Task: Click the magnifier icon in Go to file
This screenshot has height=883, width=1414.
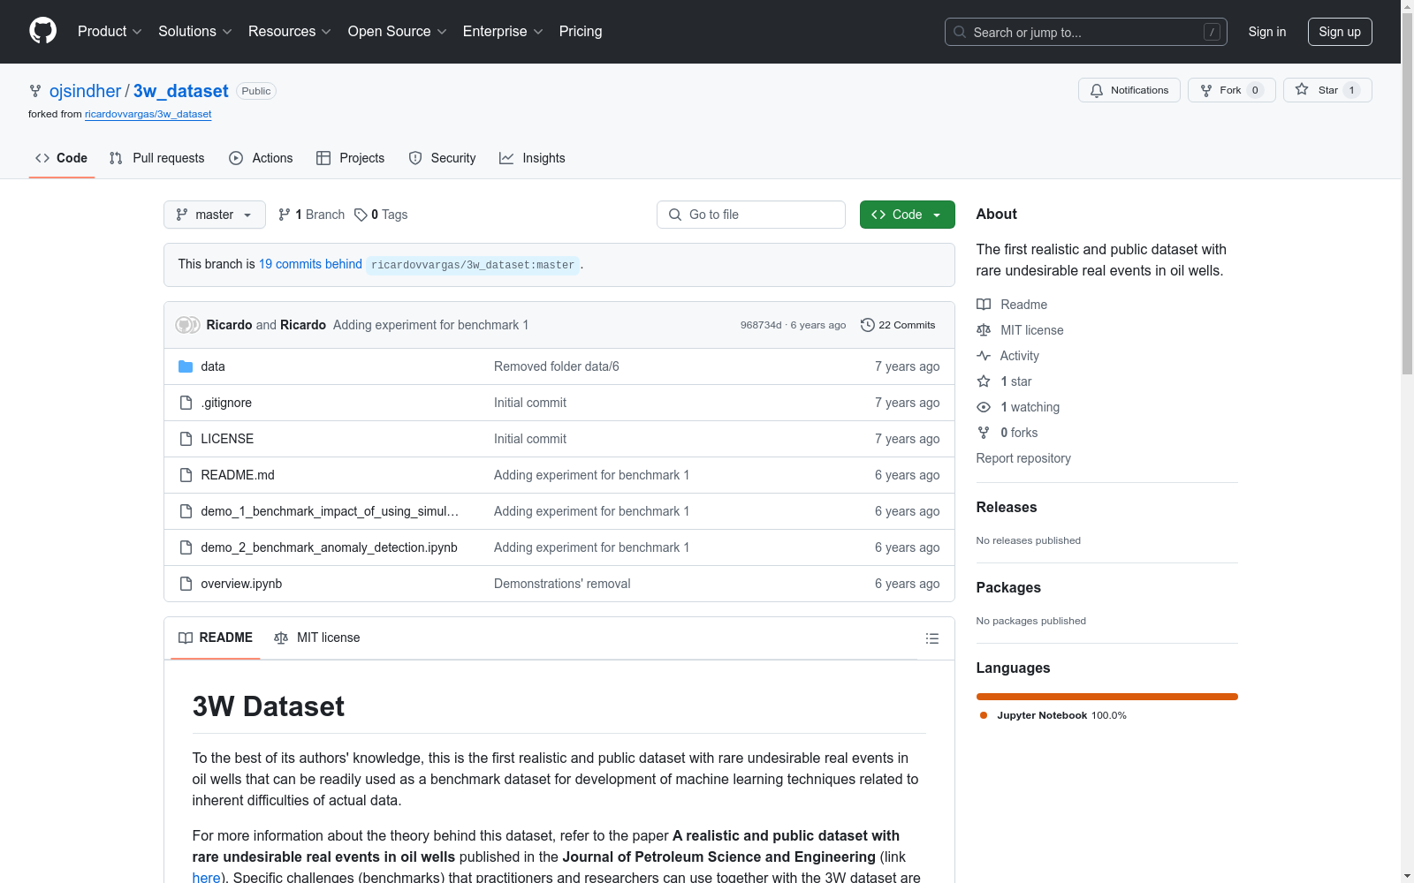Action: point(675,215)
